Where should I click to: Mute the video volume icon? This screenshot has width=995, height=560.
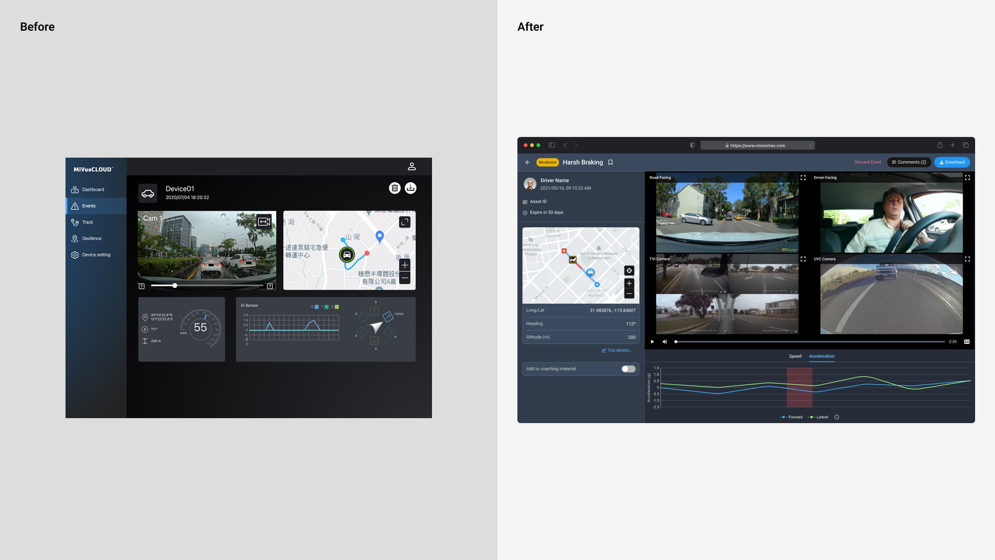tap(665, 342)
